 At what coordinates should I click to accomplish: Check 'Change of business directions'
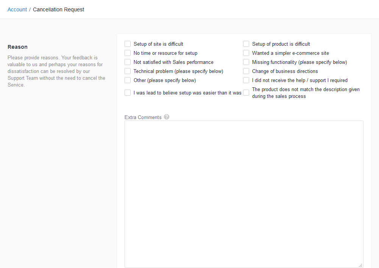[x=246, y=71]
